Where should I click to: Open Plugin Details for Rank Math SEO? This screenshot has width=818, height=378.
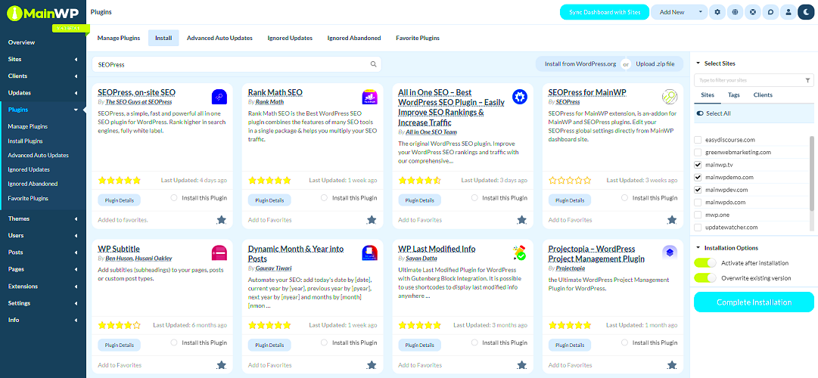tap(269, 200)
